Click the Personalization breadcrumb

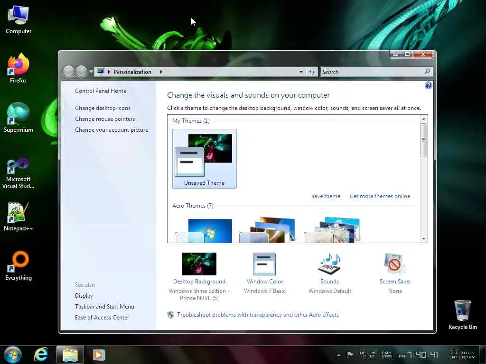tap(132, 72)
